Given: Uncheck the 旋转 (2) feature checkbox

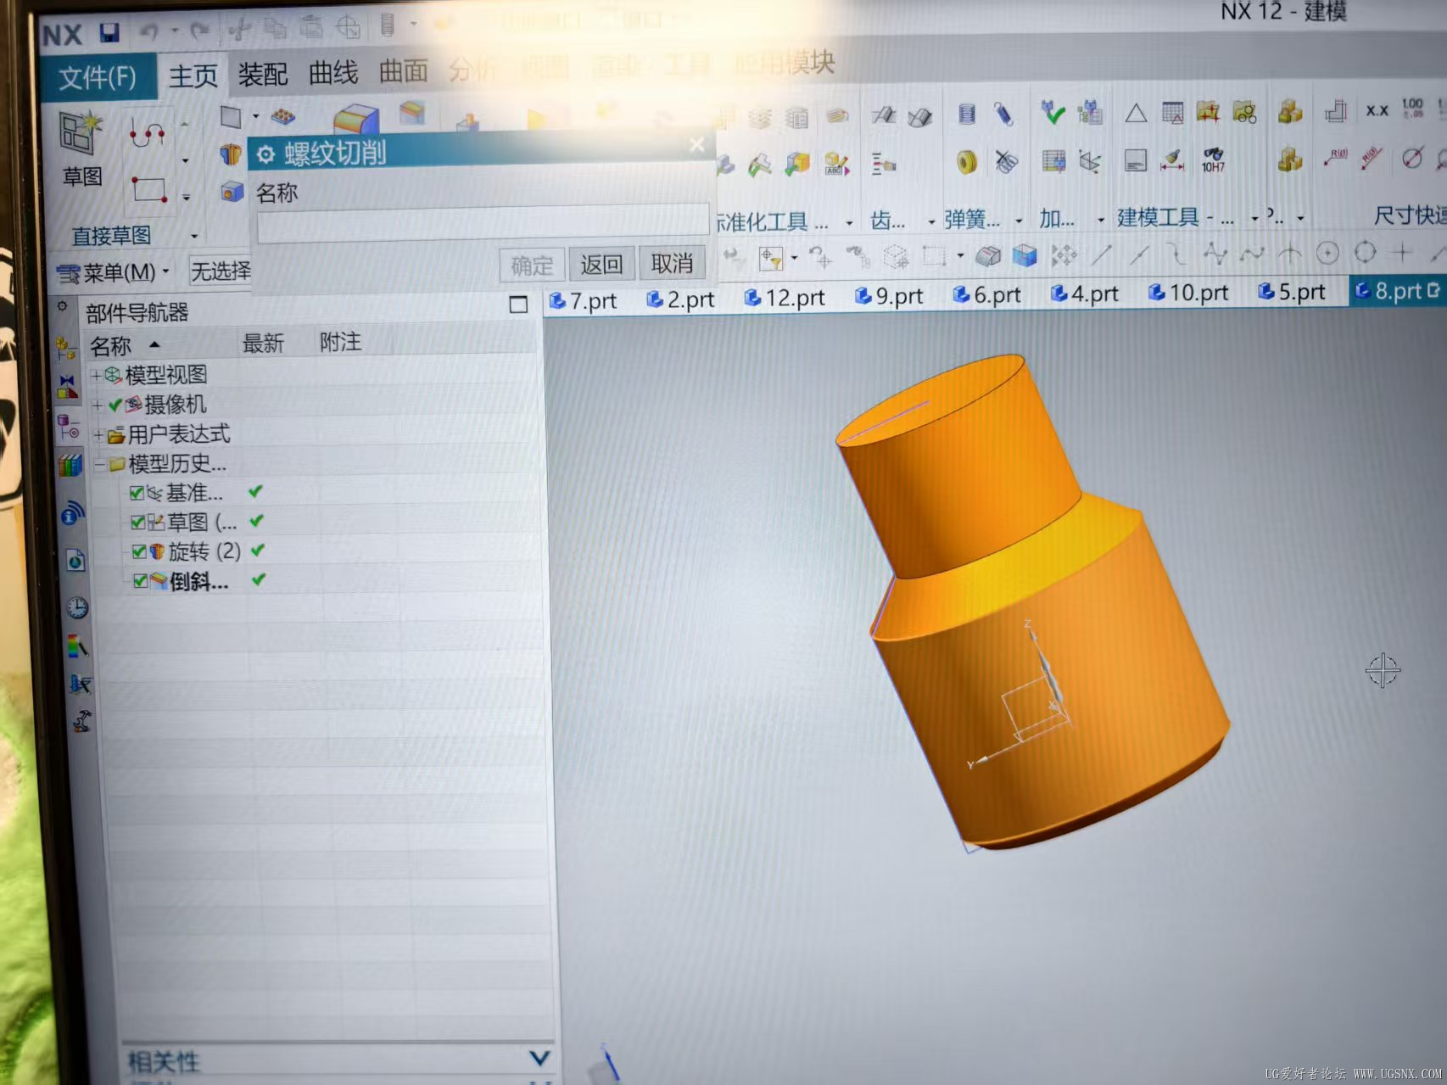Looking at the screenshot, I should 139,551.
